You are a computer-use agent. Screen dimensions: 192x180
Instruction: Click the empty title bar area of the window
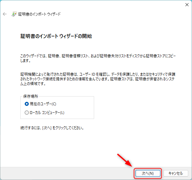tap(94, 4)
